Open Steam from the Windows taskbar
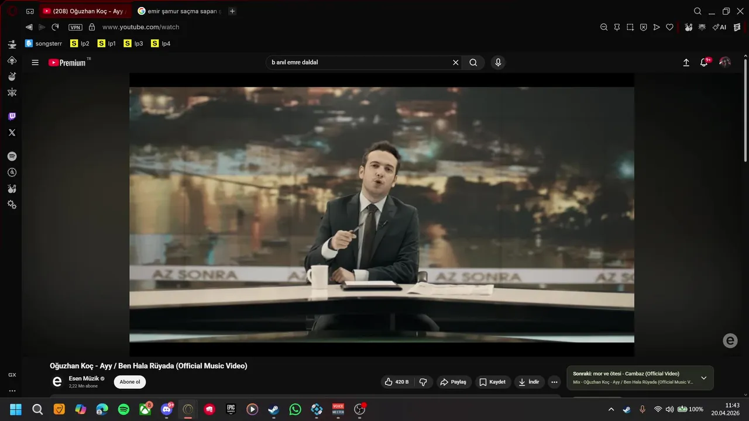 pyautogui.click(x=274, y=409)
